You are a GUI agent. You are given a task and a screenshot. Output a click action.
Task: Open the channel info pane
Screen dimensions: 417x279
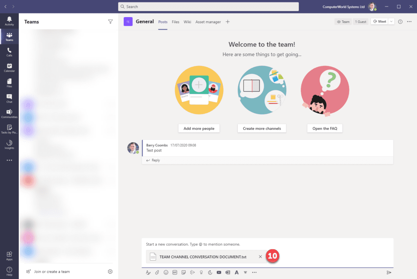(400, 22)
